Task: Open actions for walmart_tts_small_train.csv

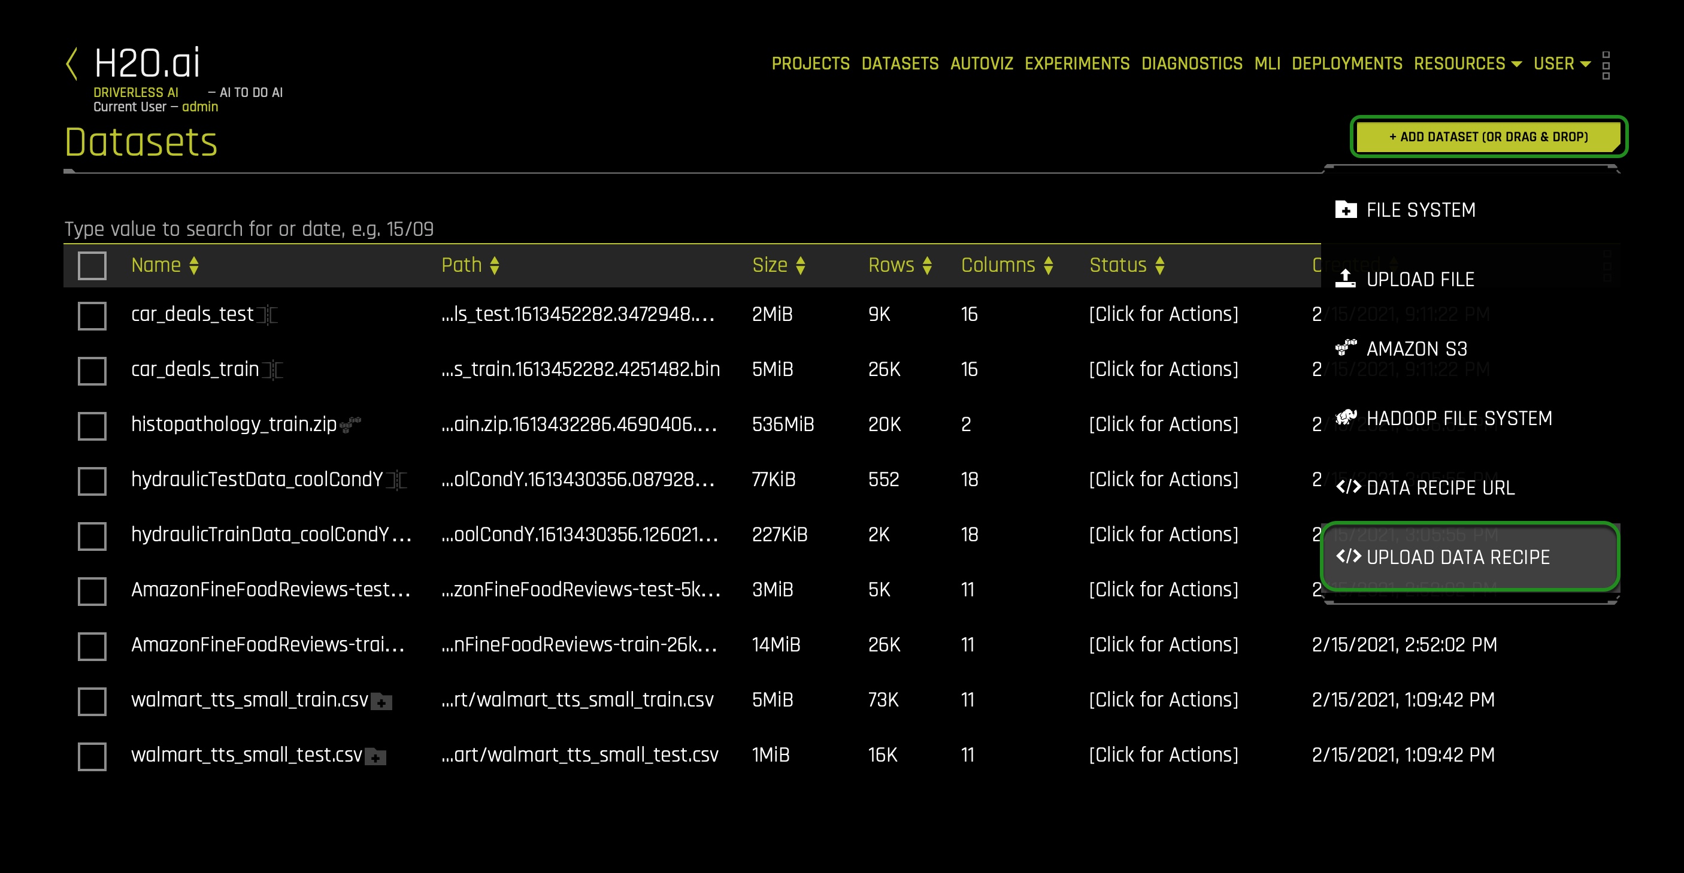Action: 1164,700
